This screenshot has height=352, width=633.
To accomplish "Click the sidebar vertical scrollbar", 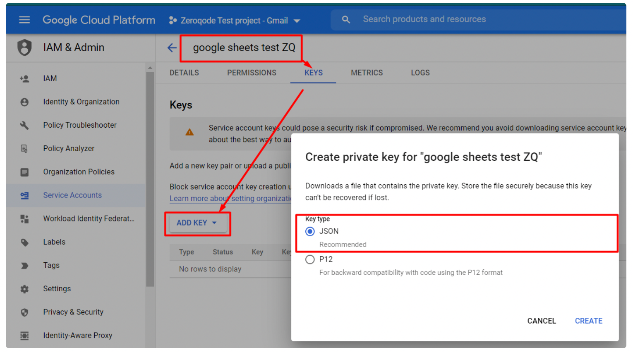I will (150, 179).
